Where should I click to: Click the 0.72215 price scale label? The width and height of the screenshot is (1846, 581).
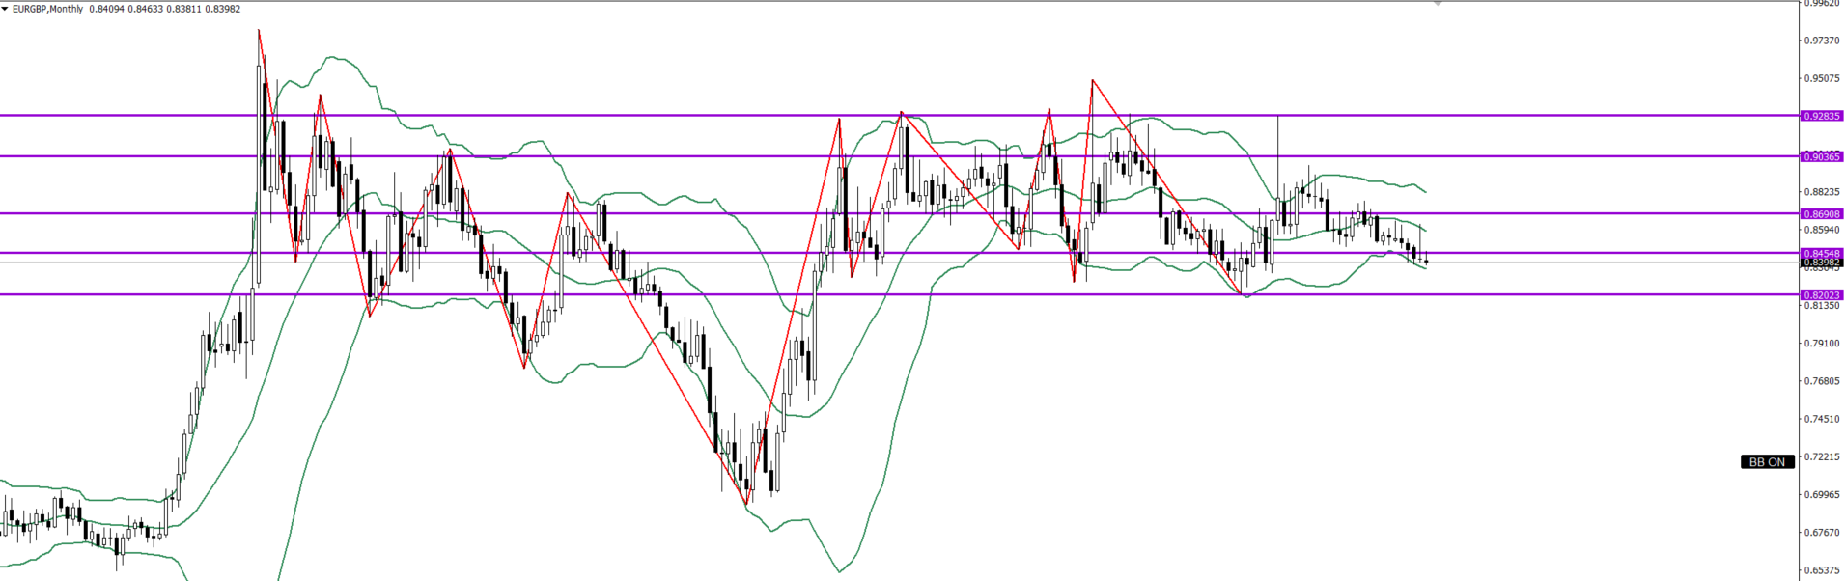[1822, 456]
